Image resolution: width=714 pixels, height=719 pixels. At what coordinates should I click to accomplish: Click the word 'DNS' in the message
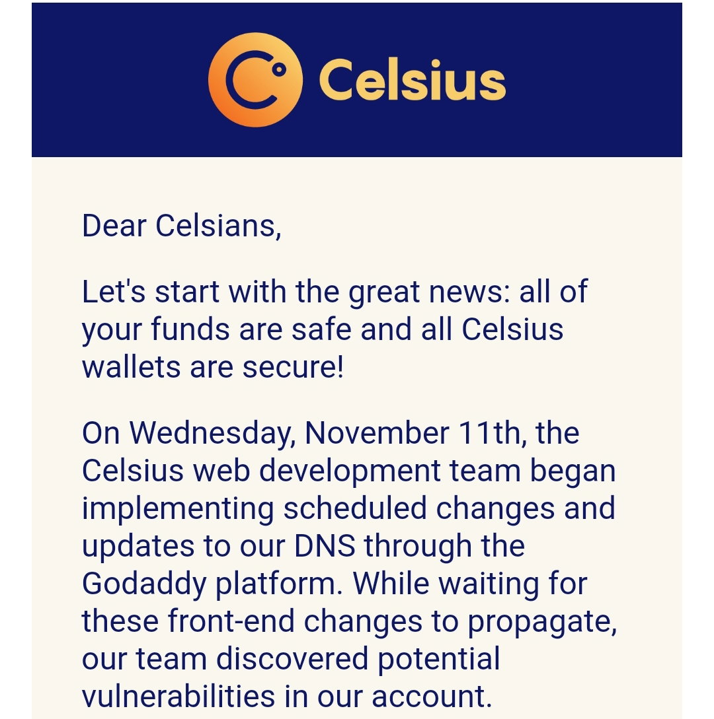pyautogui.click(x=325, y=546)
